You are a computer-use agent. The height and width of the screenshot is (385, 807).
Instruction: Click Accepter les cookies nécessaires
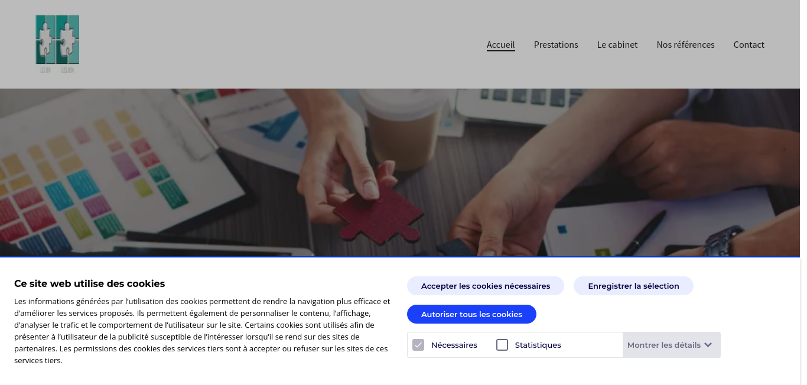coord(486,286)
